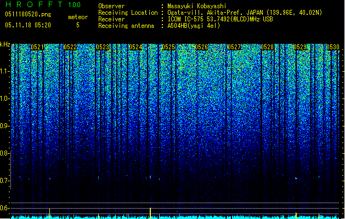Click the date stamp 05.11.18 05:20
This screenshot has height=219, width=345.
point(28,25)
